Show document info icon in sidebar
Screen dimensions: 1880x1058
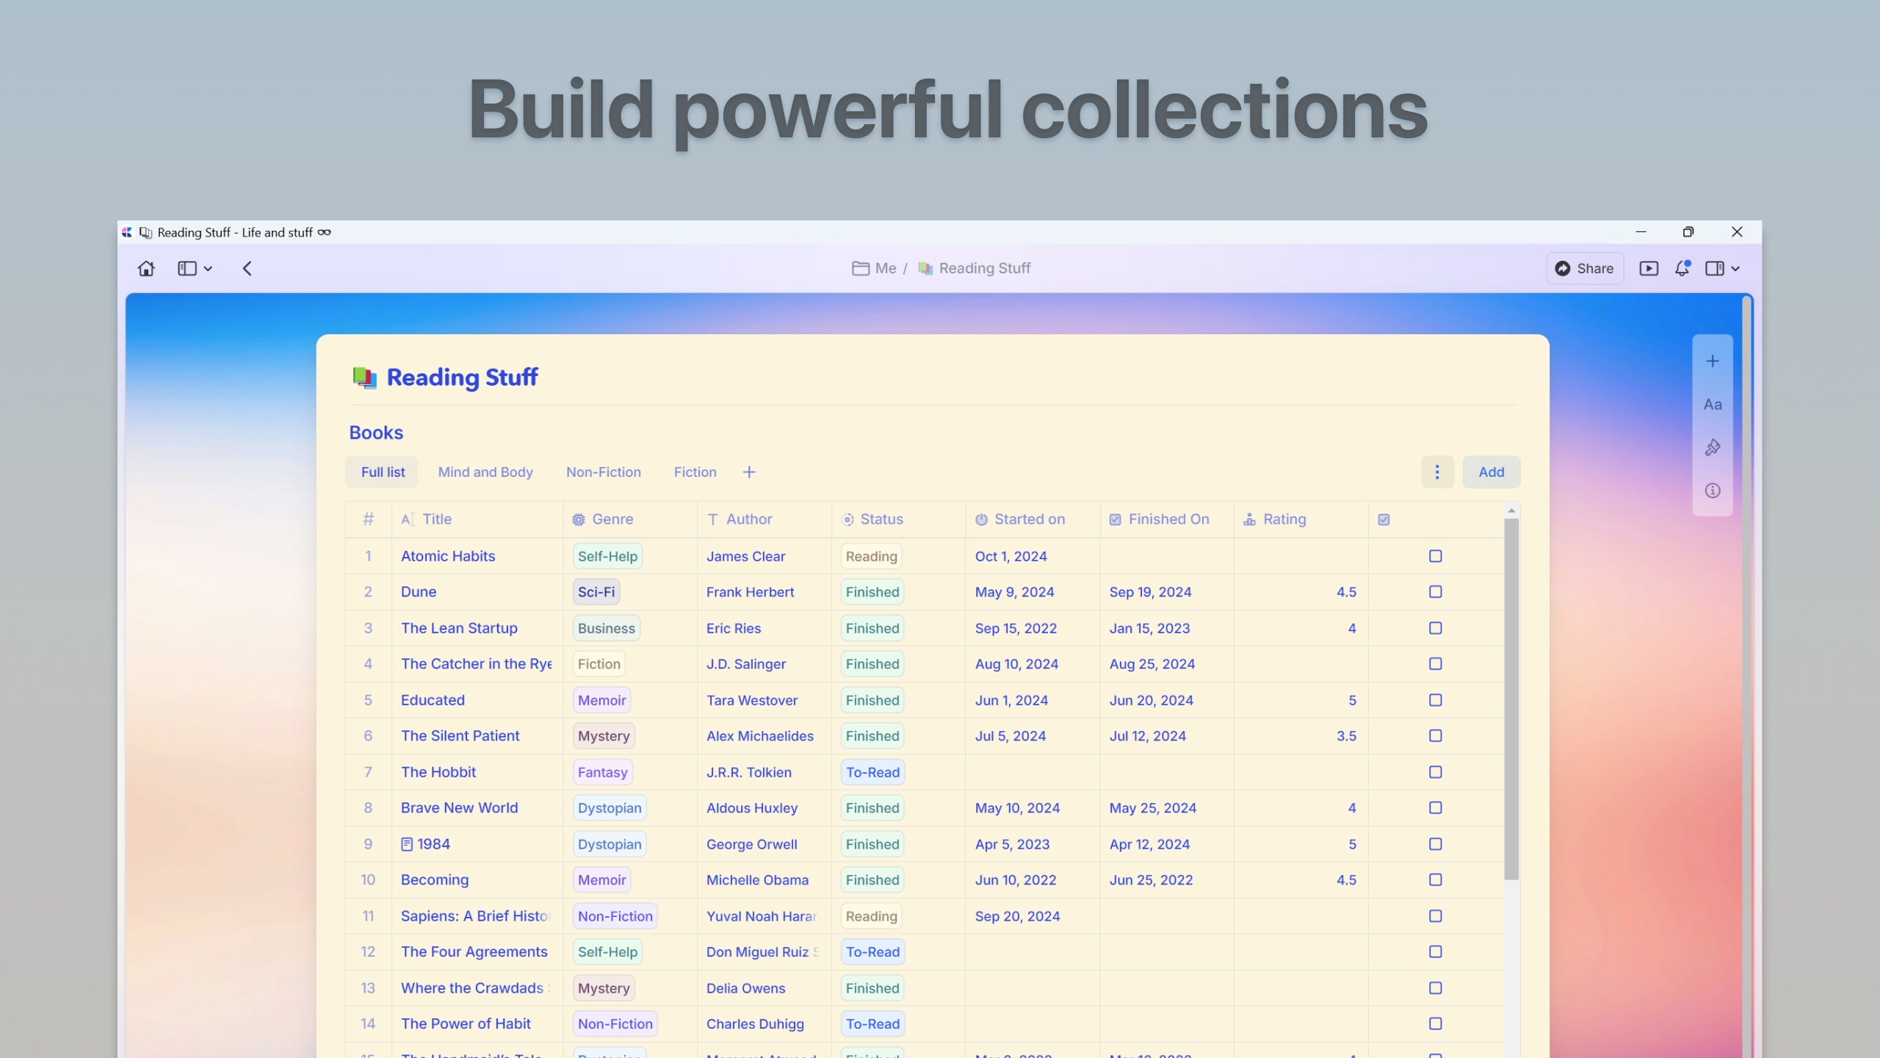[1713, 491]
